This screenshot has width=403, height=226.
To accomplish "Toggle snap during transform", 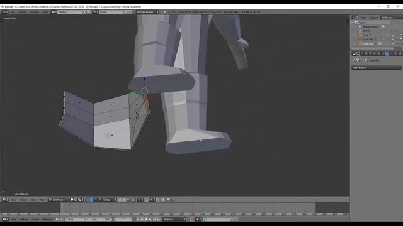I will point(147,200).
